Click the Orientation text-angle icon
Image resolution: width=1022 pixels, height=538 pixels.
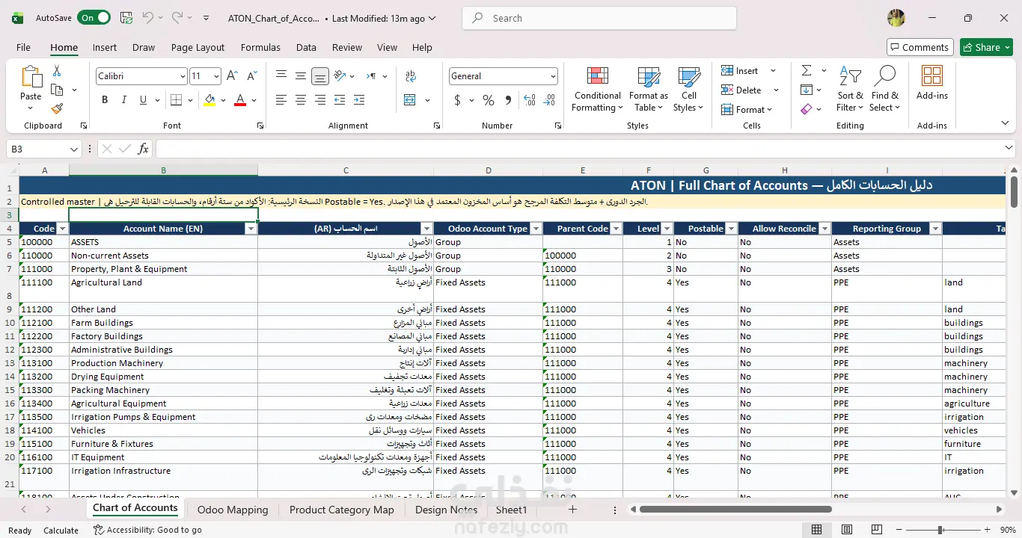(x=340, y=76)
